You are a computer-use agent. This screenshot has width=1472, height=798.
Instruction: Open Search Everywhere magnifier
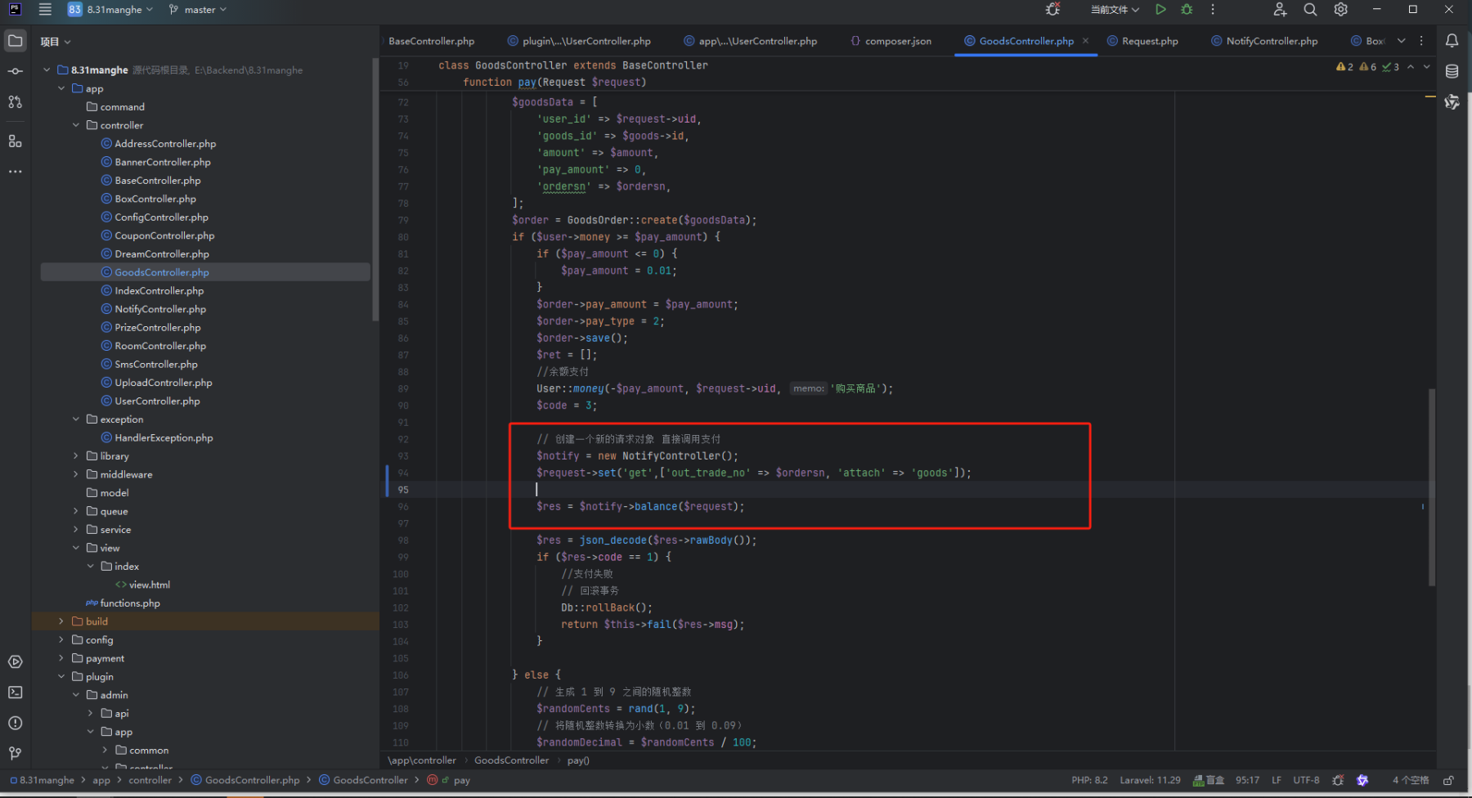point(1310,10)
